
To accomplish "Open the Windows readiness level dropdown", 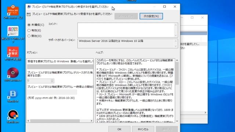I will (60, 67).
